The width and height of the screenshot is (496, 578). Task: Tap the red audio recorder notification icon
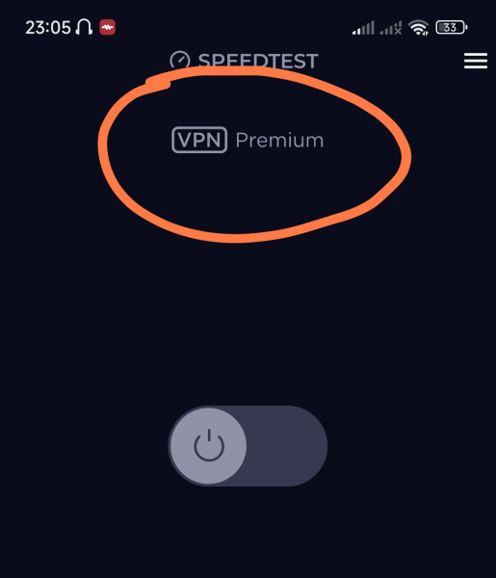(107, 27)
